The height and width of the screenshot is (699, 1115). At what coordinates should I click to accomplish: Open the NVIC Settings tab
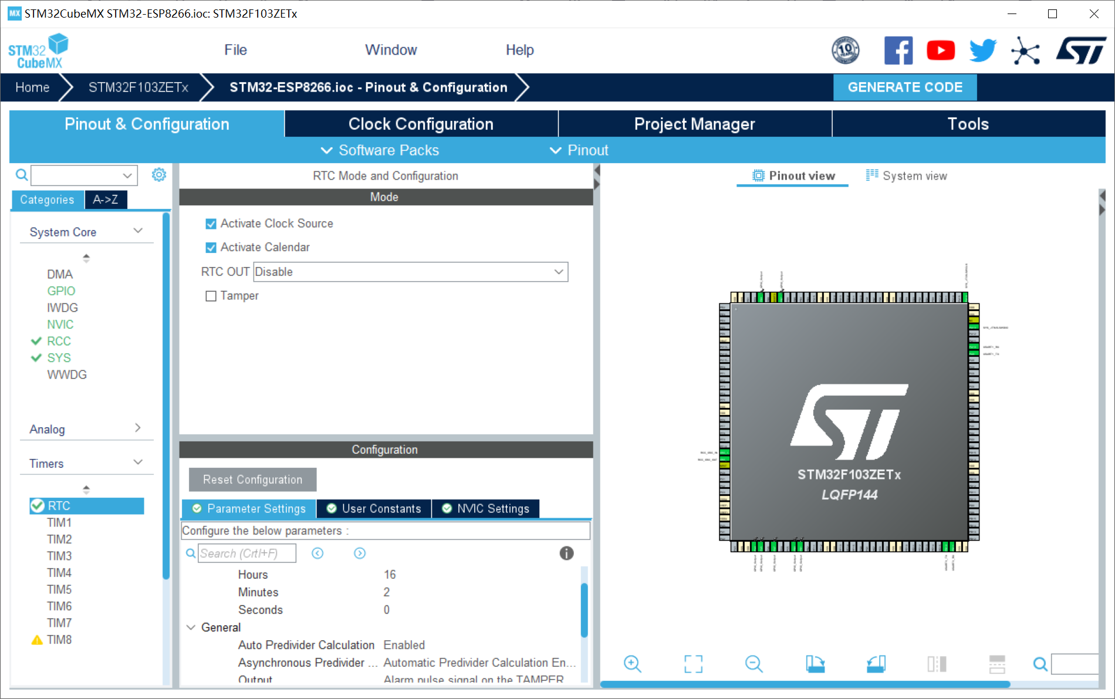(486, 509)
